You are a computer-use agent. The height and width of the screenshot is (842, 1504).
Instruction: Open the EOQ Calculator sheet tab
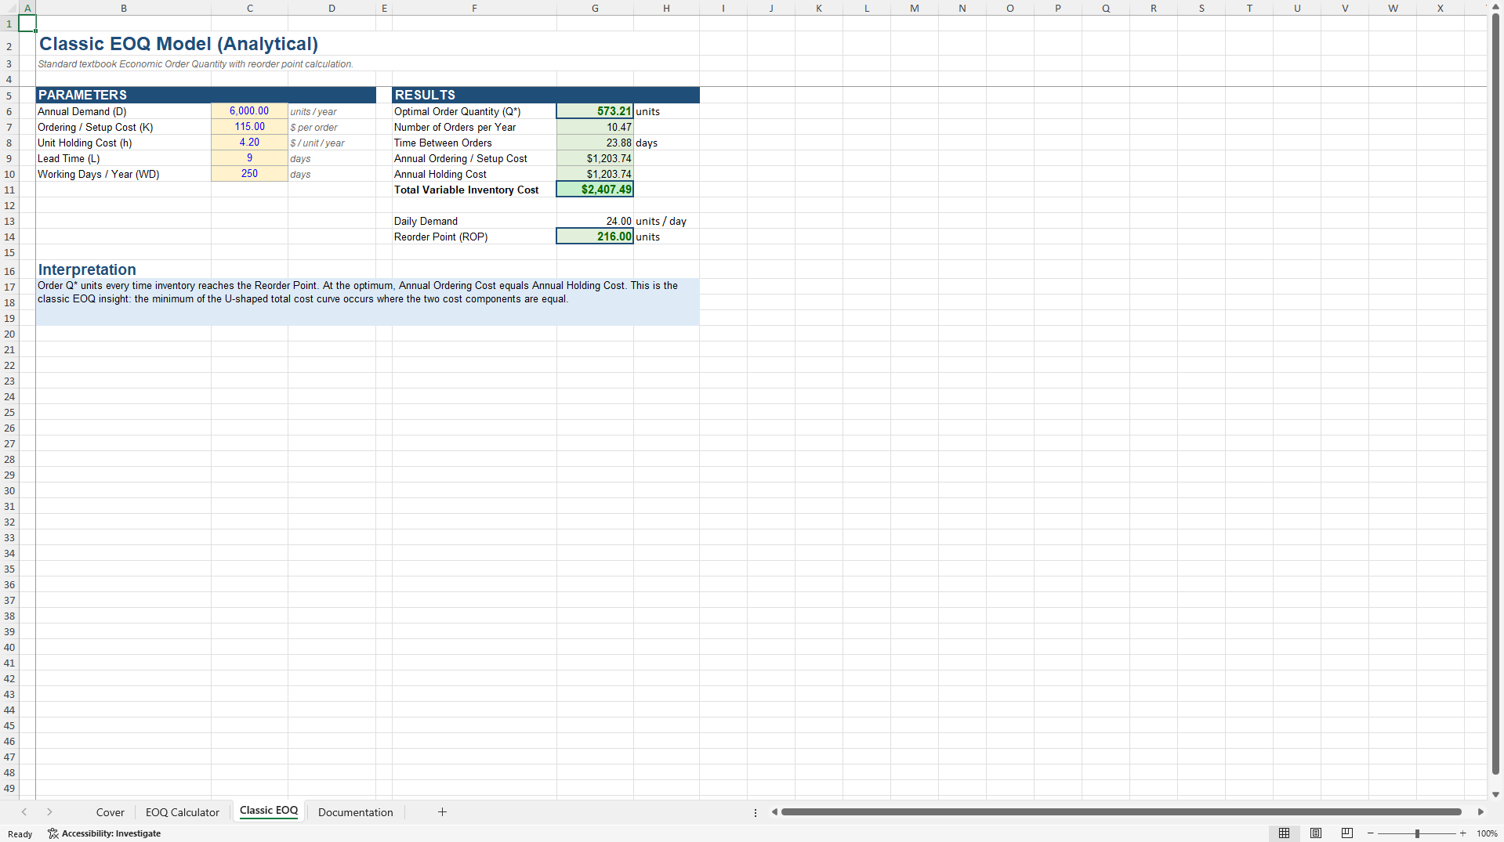183,812
